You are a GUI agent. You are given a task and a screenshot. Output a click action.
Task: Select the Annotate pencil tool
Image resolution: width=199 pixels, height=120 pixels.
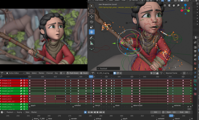[92, 38]
